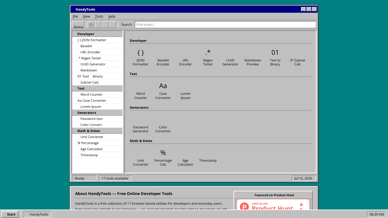
Task: Click the Math & Dates sidebar header
Action: point(97,131)
